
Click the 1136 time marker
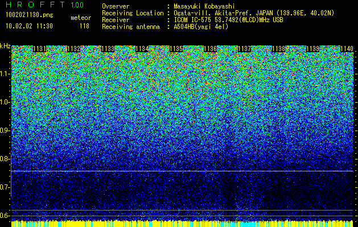(x=210, y=49)
